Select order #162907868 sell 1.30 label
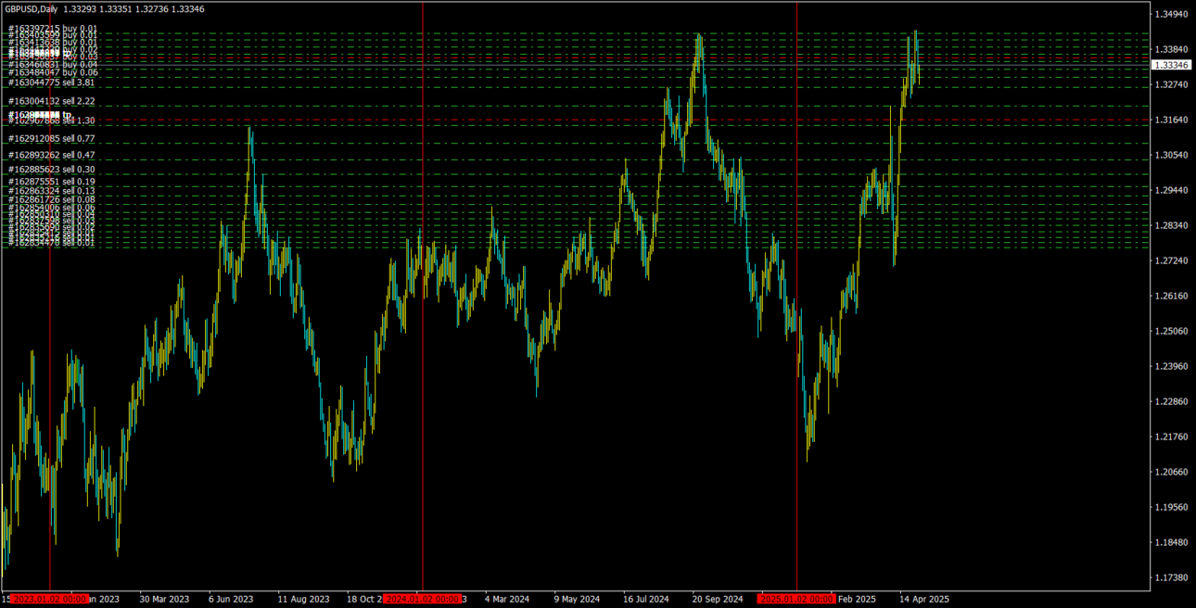This screenshot has height=608, width=1196. (52, 120)
